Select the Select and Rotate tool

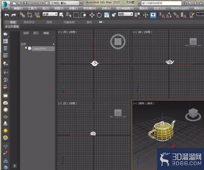pos(99,15)
